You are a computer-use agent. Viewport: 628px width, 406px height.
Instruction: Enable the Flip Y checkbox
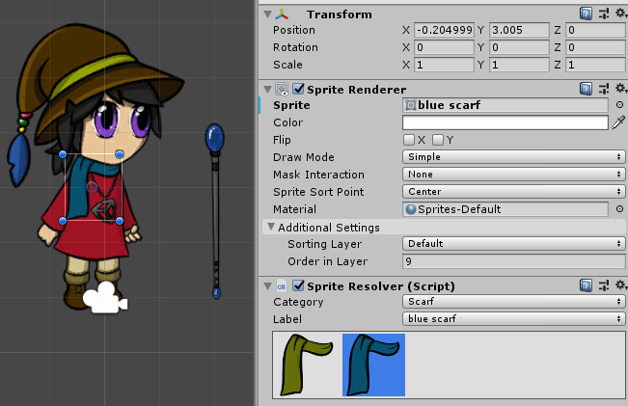[x=438, y=140]
